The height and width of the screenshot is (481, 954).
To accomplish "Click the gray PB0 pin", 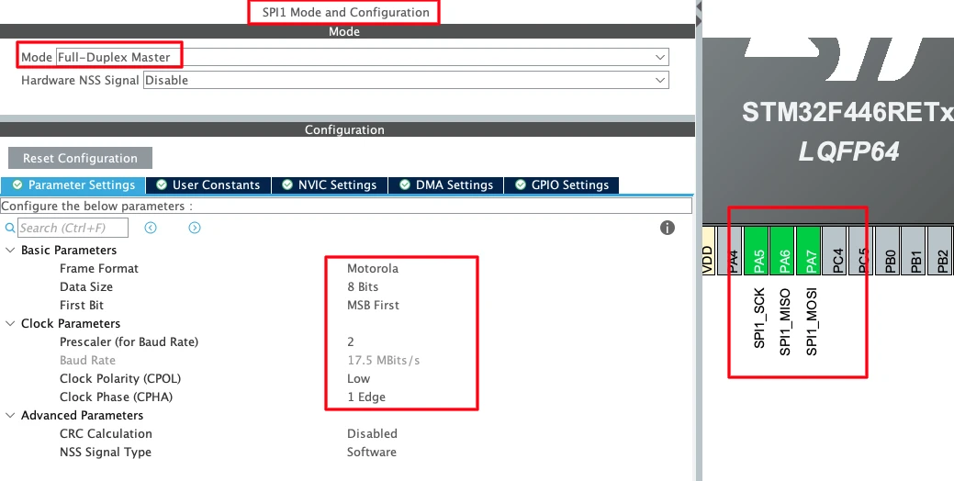I will click(887, 250).
